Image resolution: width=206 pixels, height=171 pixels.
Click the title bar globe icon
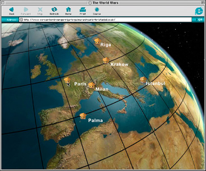[x=90, y=3]
